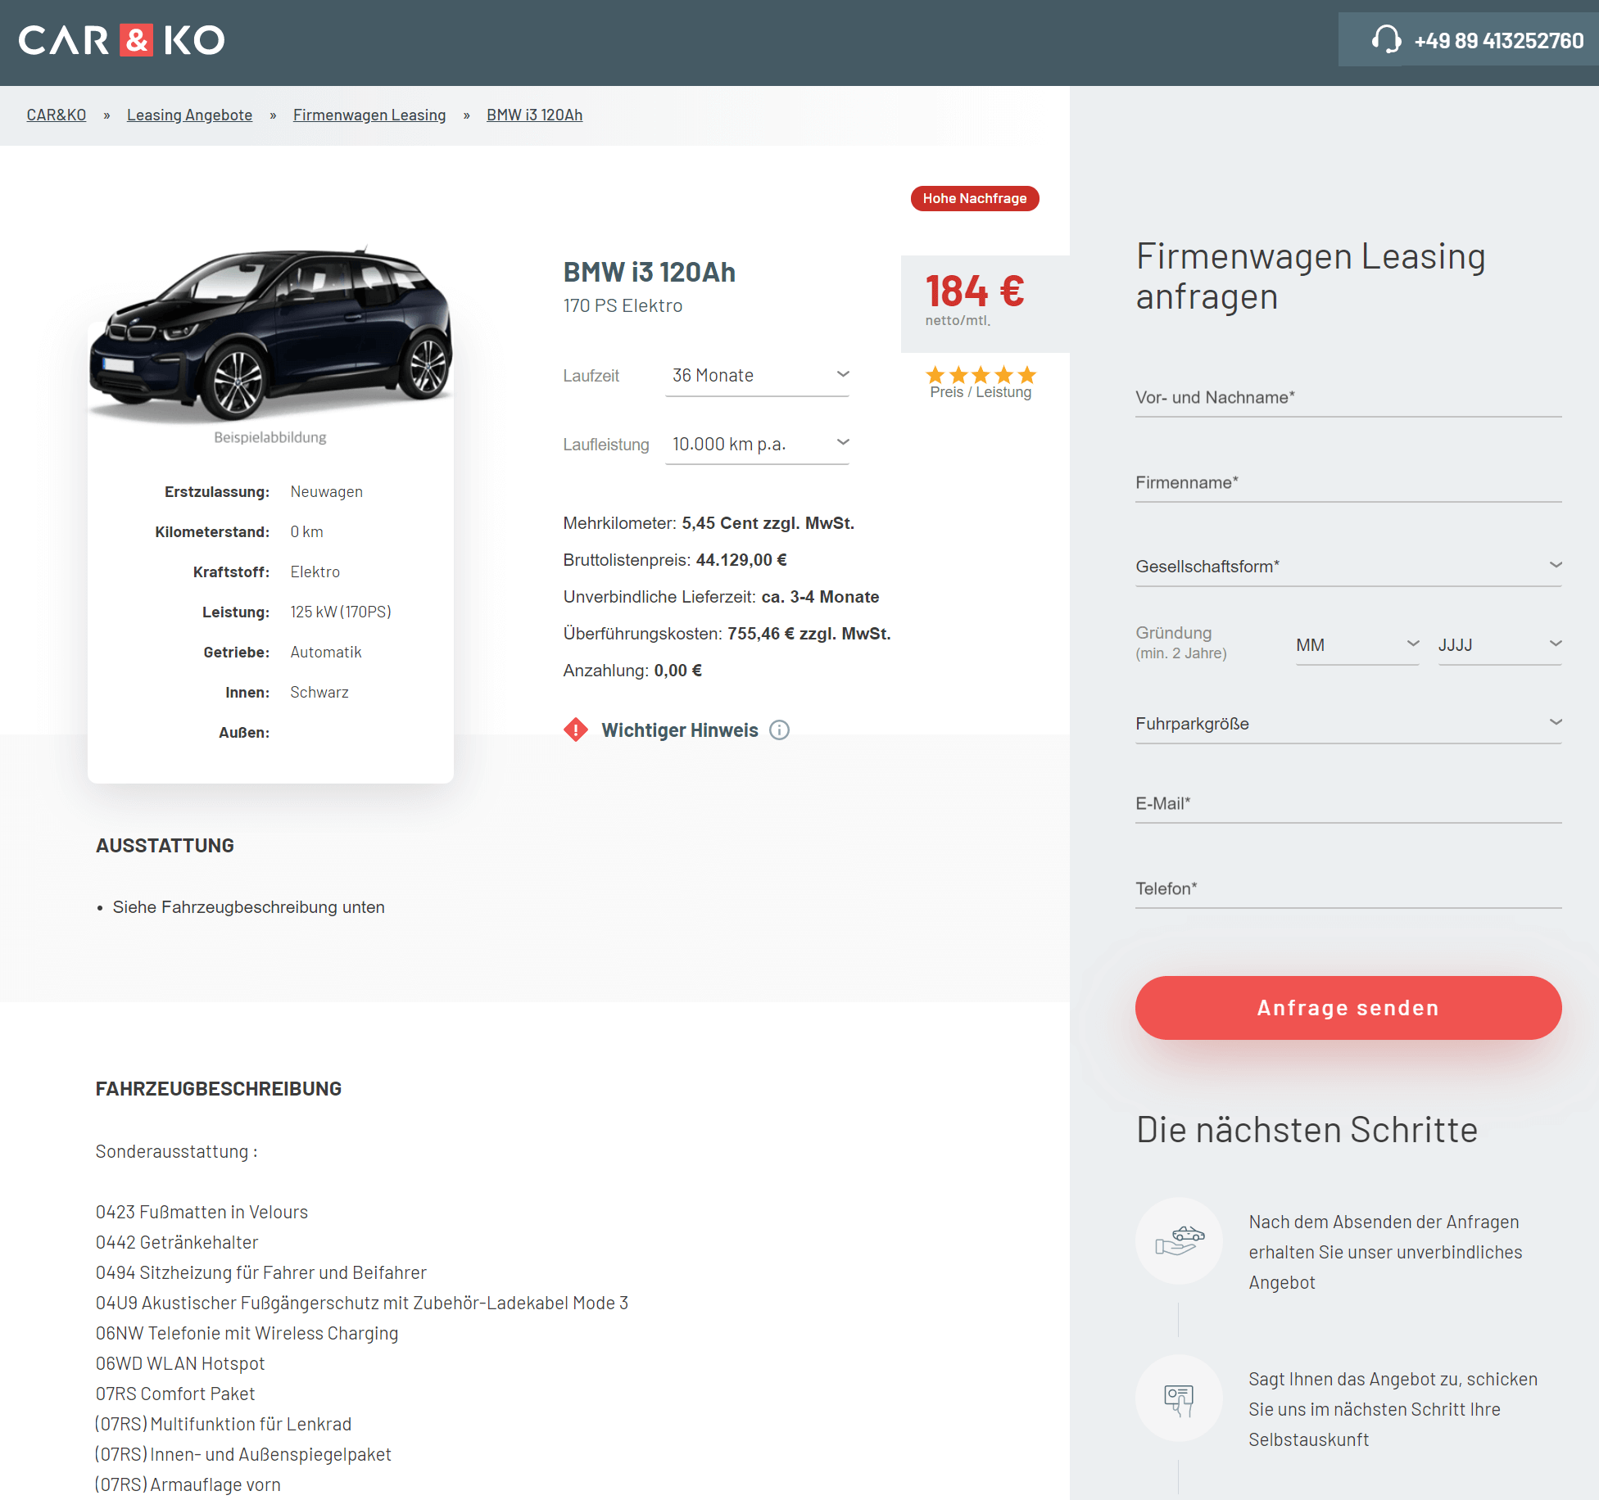The width and height of the screenshot is (1599, 1500).
Task: Click '06NW Telefonie mit Wireless Charging'
Action: [x=247, y=1333]
